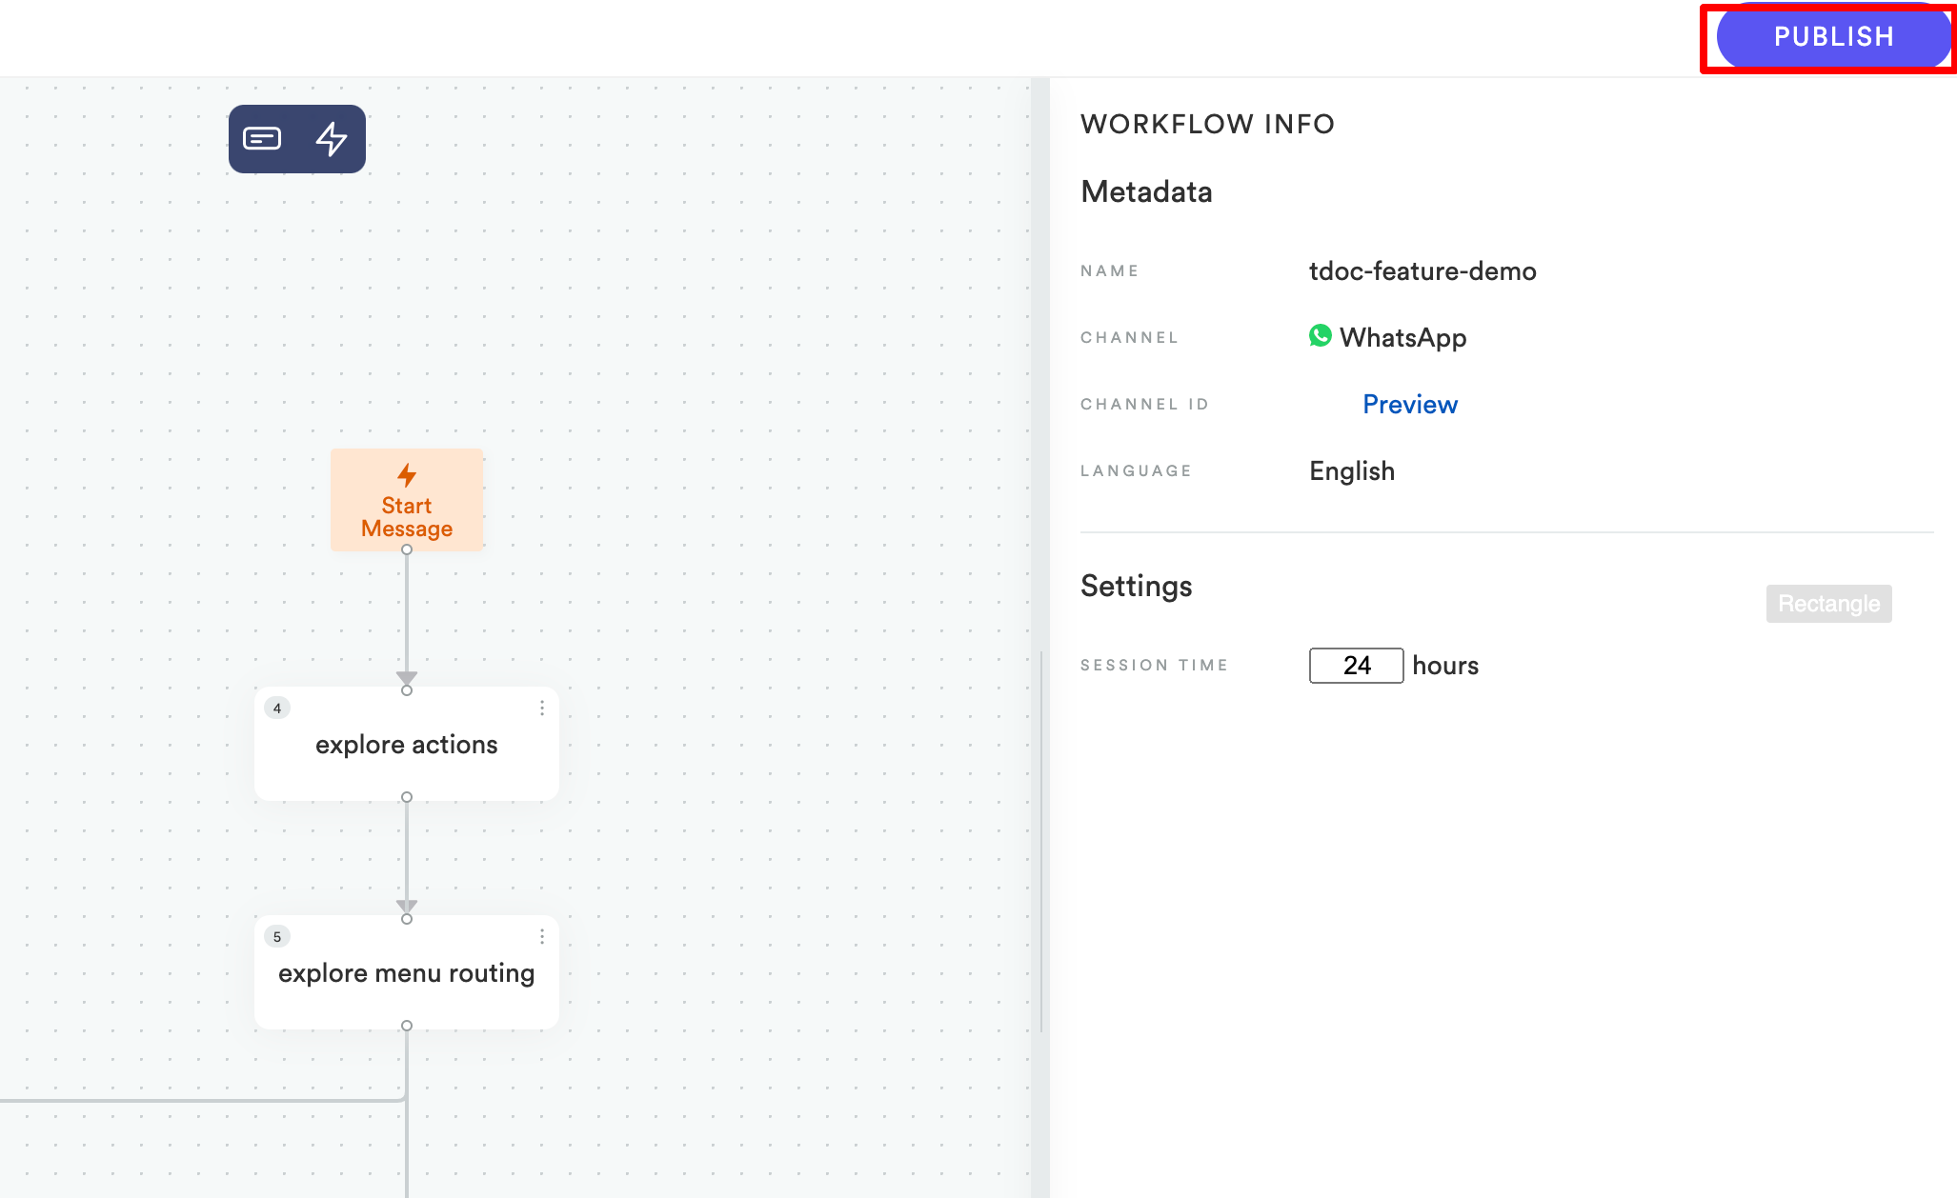Click output connector below explore actions
This screenshot has width=1957, height=1198.
click(407, 797)
